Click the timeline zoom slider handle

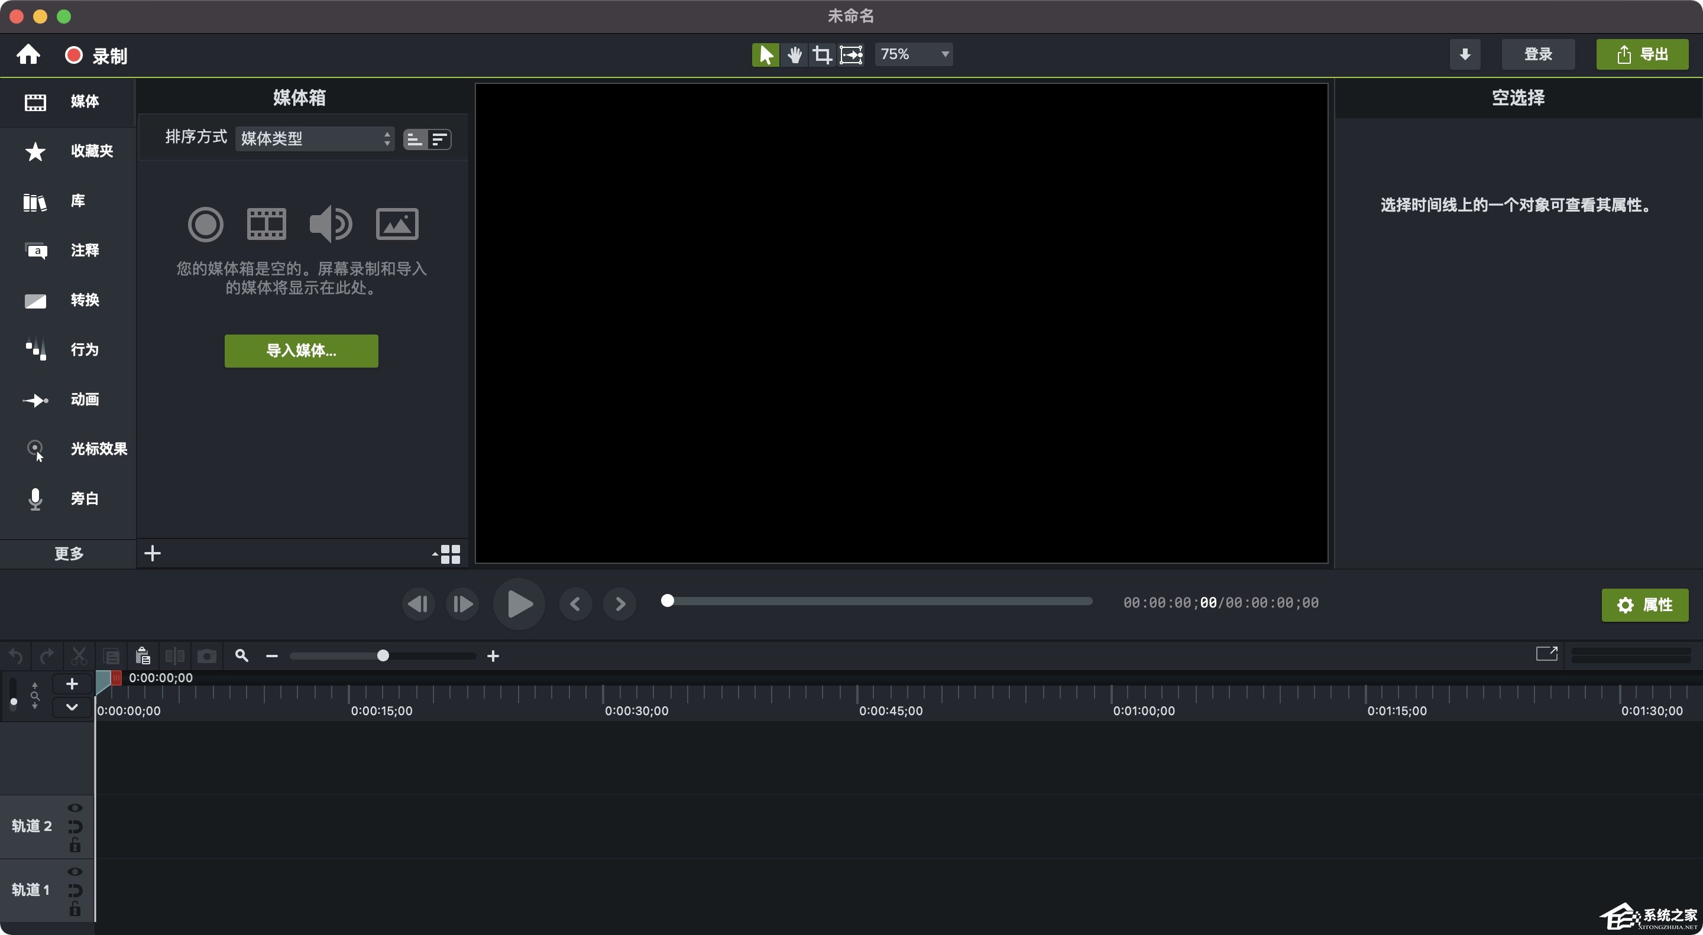click(x=383, y=655)
